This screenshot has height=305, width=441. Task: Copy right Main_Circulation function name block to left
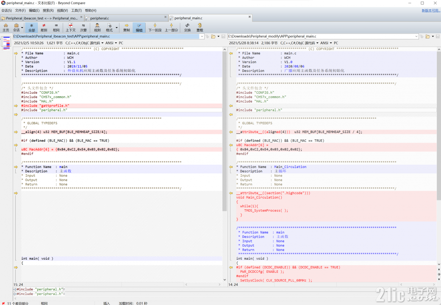pyautogui.click(x=231, y=167)
